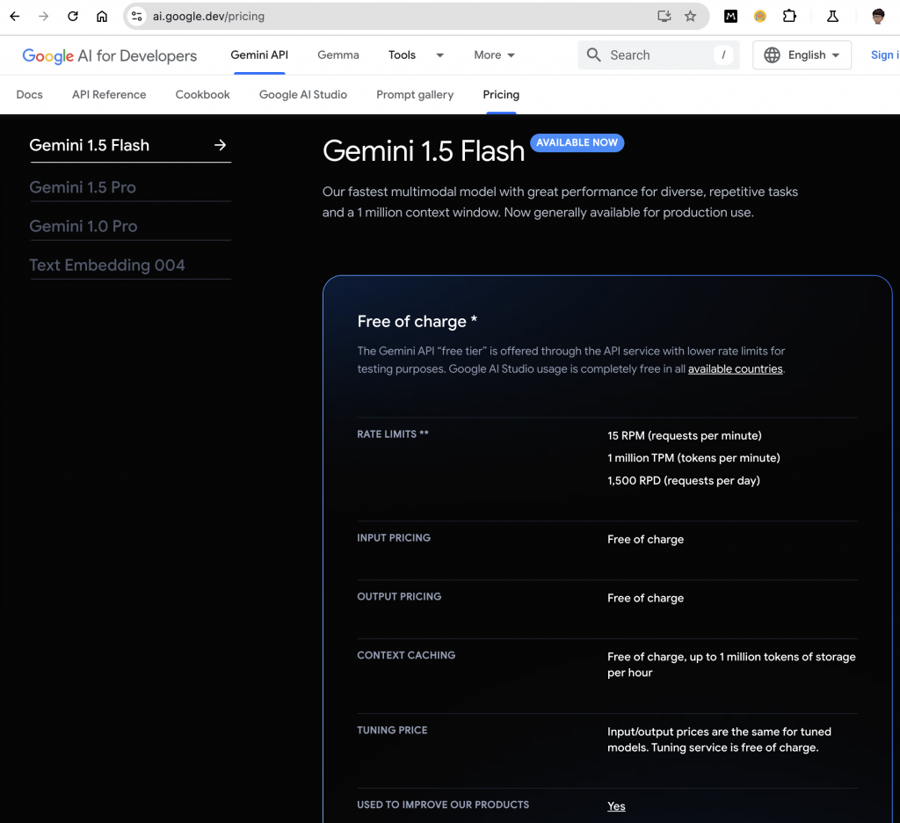
Task: Open the Cookbook tab
Action: pyautogui.click(x=203, y=95)
